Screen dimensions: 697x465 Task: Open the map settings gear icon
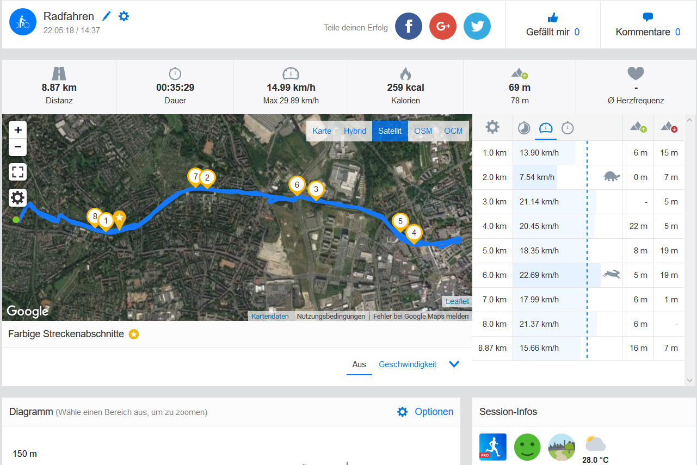pyautogui.click(x=18, y=197)
